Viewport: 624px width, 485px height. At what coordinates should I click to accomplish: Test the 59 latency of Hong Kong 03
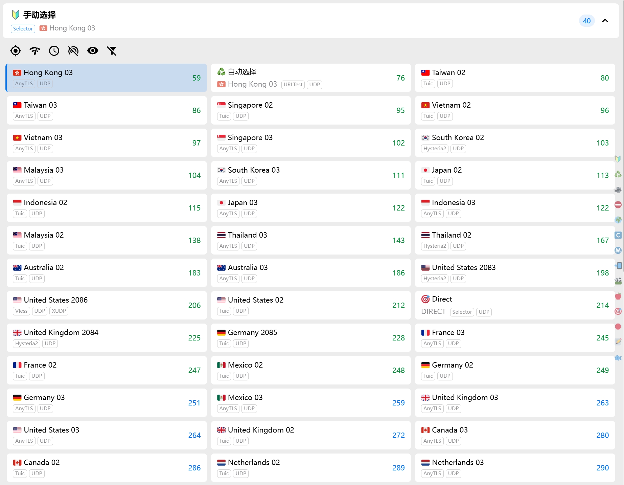tap(197, 78)
